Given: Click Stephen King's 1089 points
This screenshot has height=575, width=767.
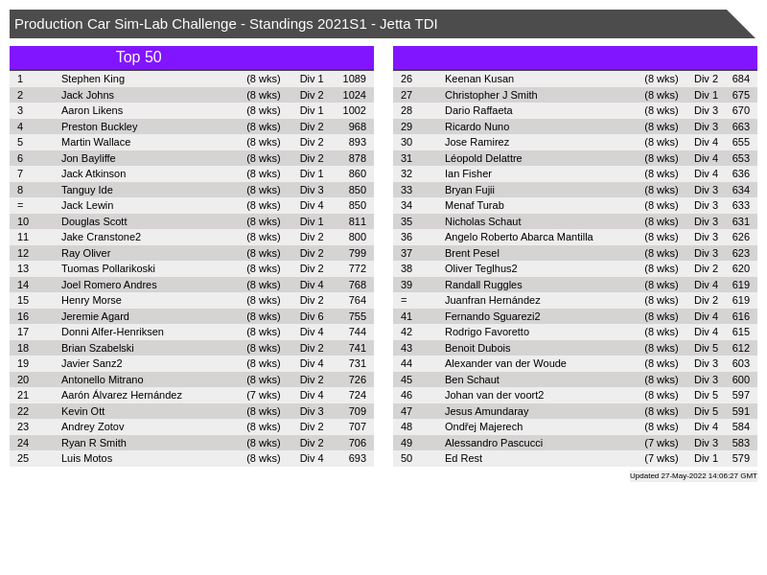Looking at the screenshot, I should click(354, 79).
